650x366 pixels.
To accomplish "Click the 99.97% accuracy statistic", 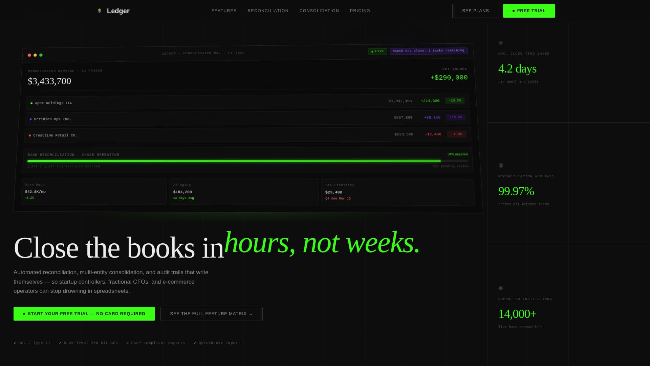I will 516,191.
